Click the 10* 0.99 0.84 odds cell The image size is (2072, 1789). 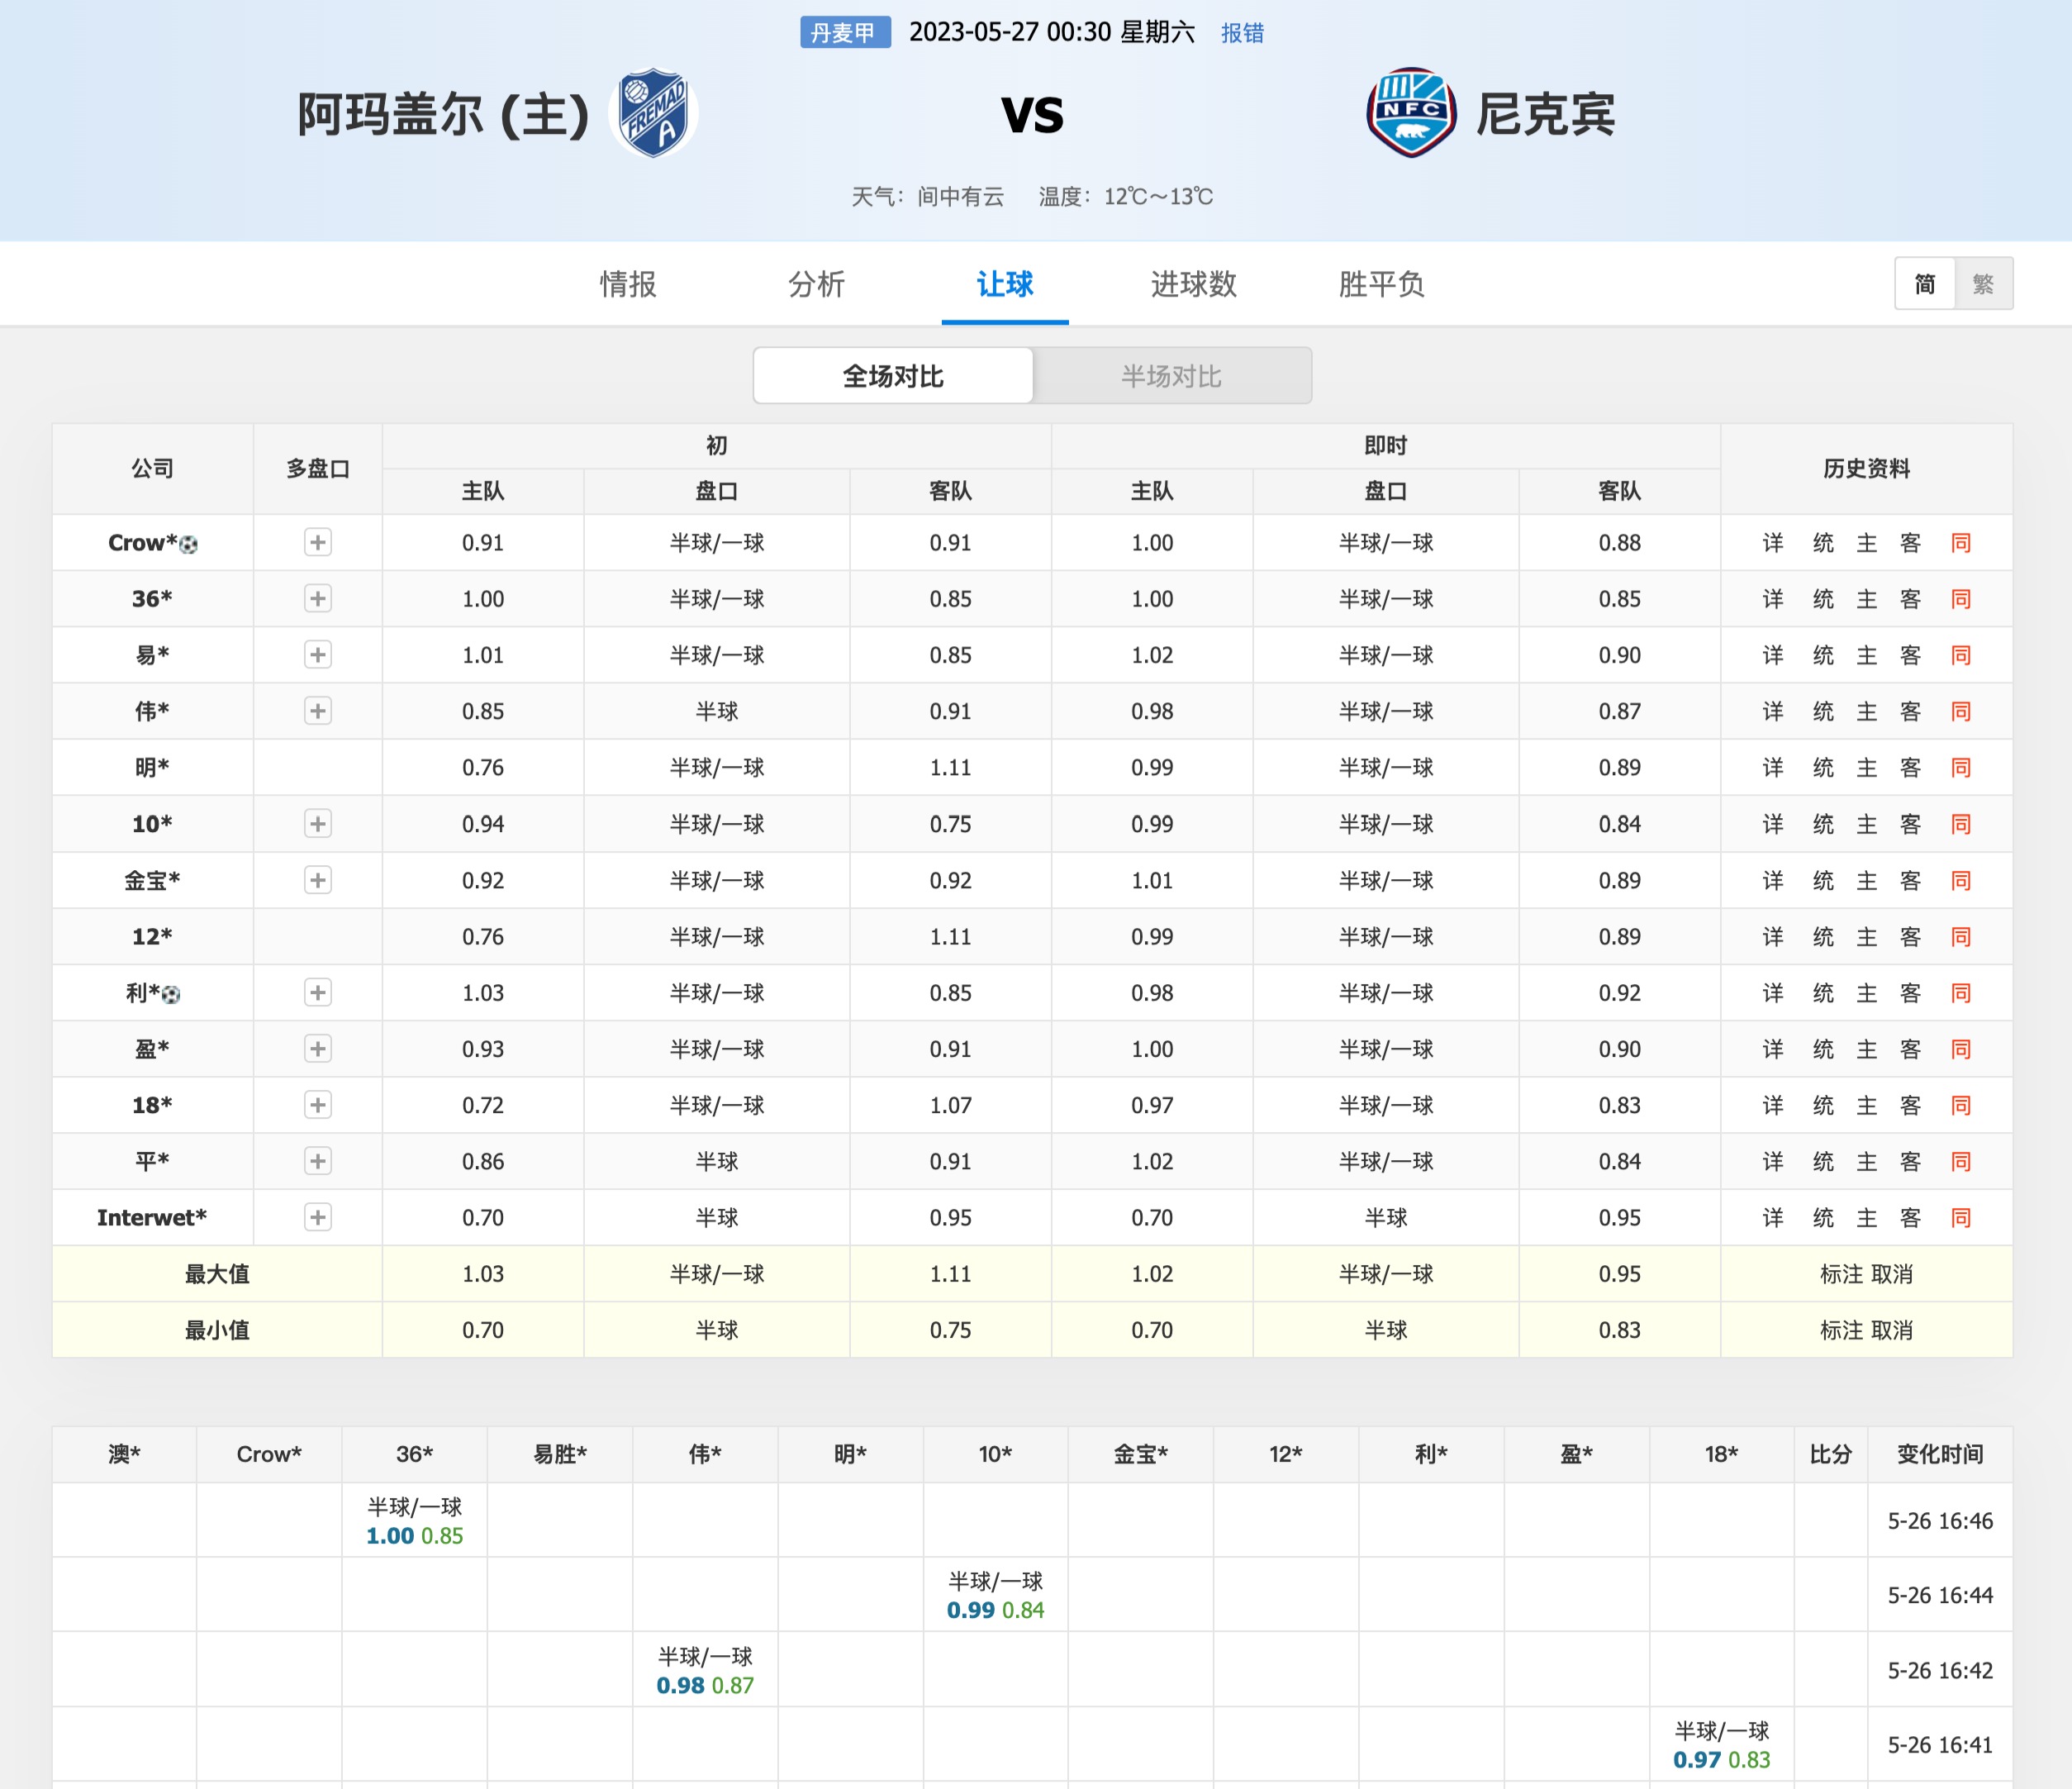[995, 1595]
